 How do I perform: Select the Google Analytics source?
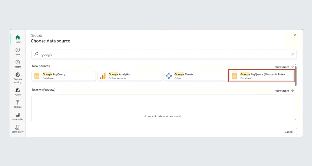coord(130,76)
